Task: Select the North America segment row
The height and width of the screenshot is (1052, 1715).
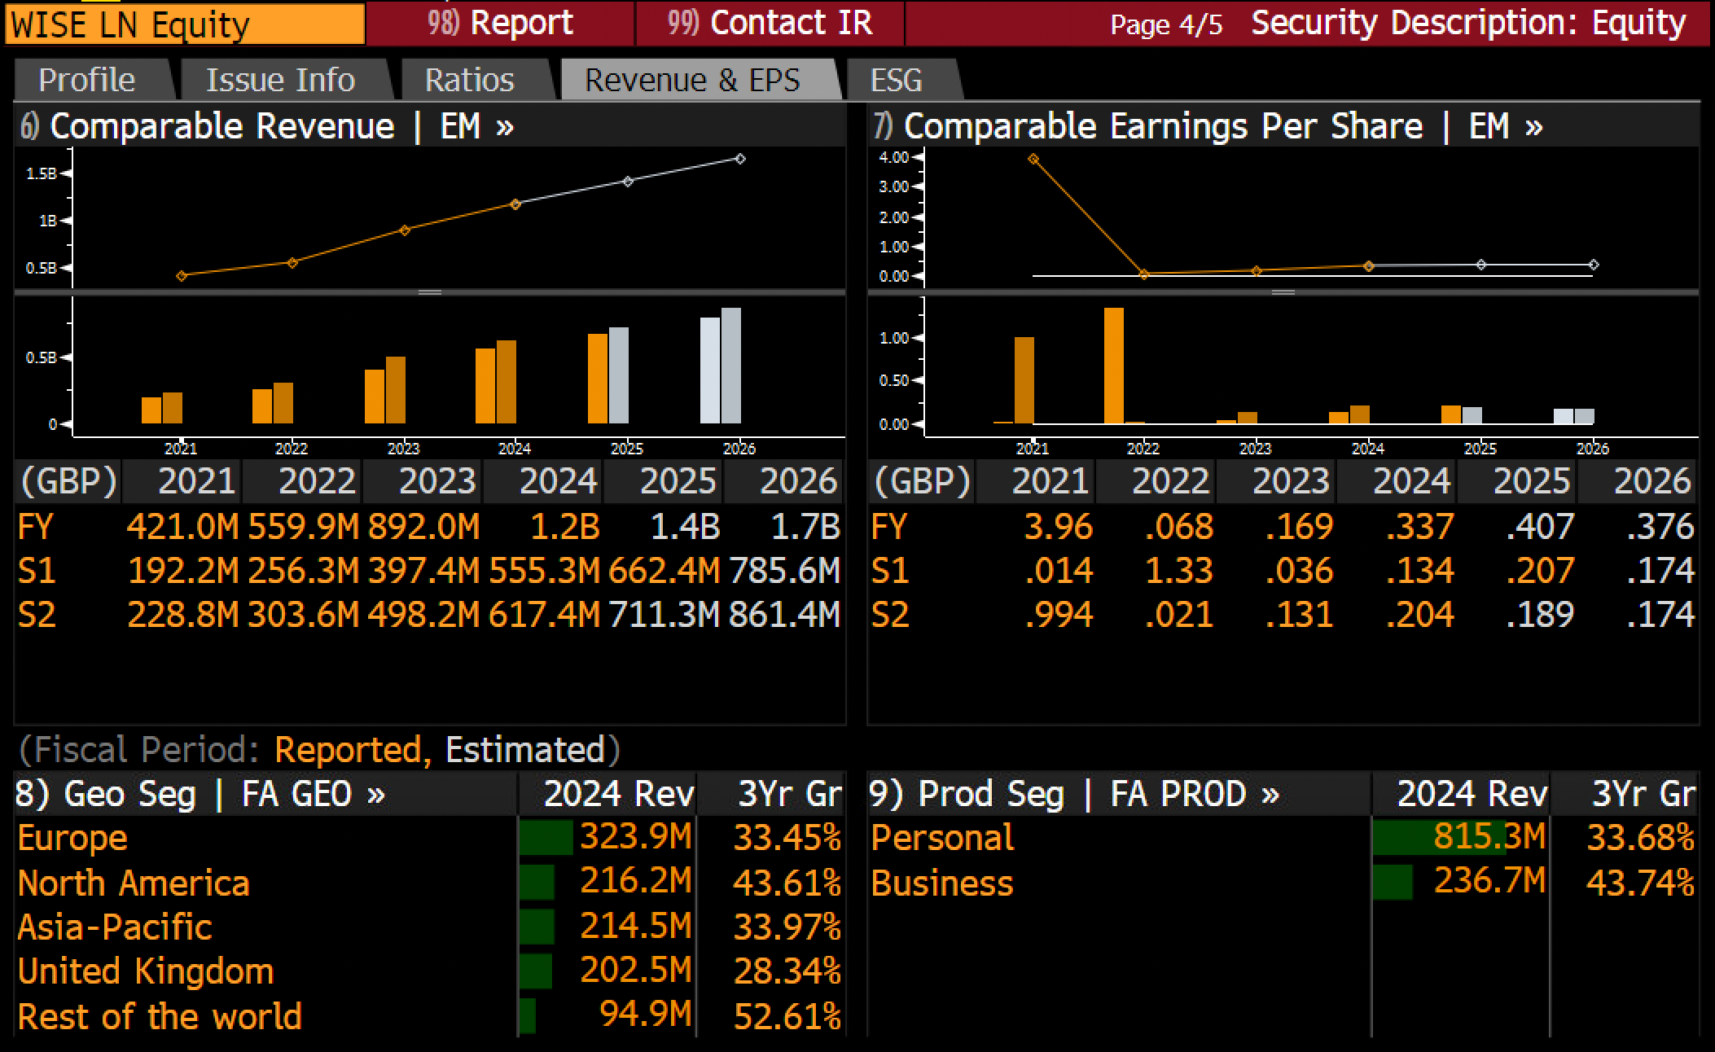Action: (429, 883)
